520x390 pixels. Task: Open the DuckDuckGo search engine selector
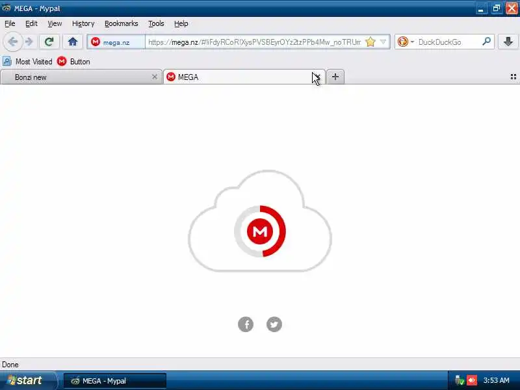406,42
